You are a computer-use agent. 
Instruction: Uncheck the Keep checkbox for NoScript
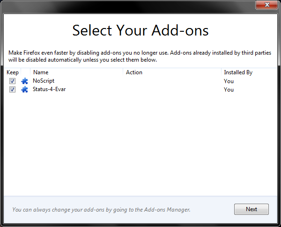(12, 81)
